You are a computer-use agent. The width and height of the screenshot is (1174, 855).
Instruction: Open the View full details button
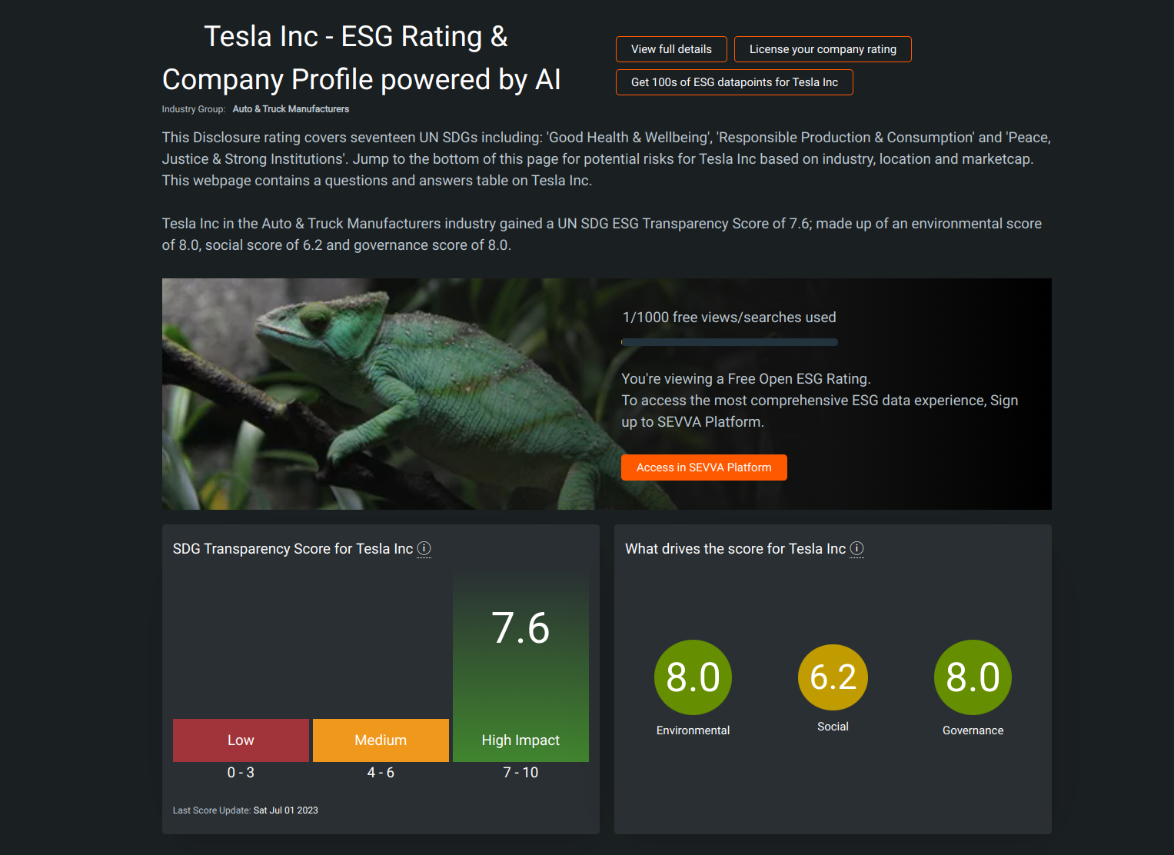pyautogui.click(x=671, y=49)
